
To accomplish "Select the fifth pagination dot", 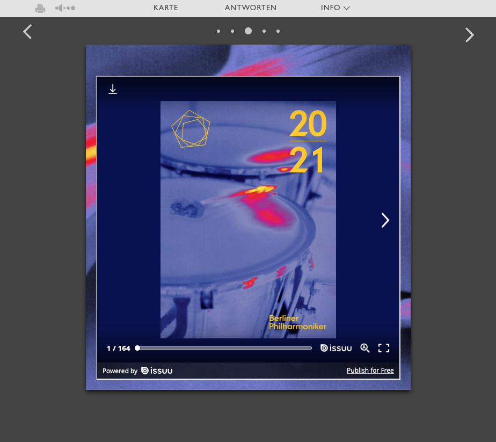I will point(278,31).
